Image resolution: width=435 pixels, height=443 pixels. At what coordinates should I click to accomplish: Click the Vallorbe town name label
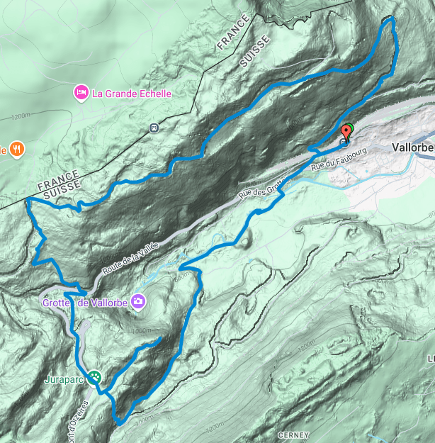click(413, 147)
